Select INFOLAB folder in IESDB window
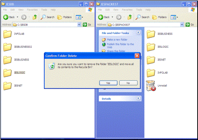The image size is (198, 140). (x=14, y=34)
